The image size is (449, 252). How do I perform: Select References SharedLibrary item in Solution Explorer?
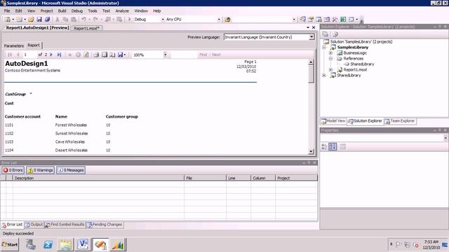click(362, 64)
